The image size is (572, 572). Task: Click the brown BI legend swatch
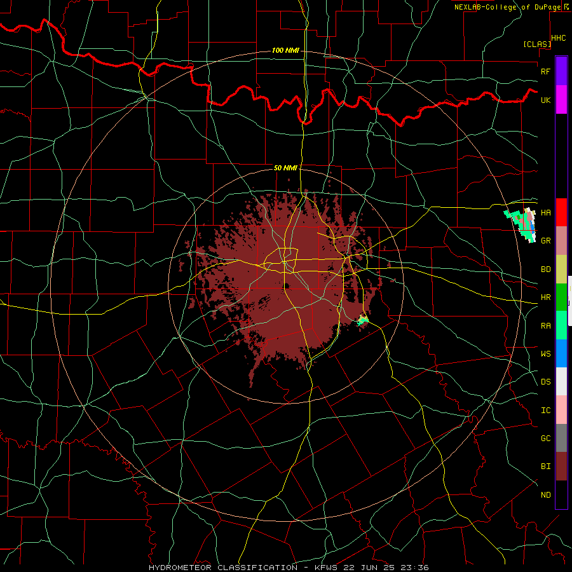(561, 466)
